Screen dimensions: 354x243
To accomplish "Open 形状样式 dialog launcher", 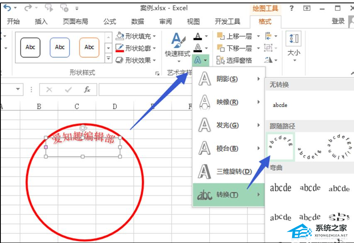I will (157, 73).
